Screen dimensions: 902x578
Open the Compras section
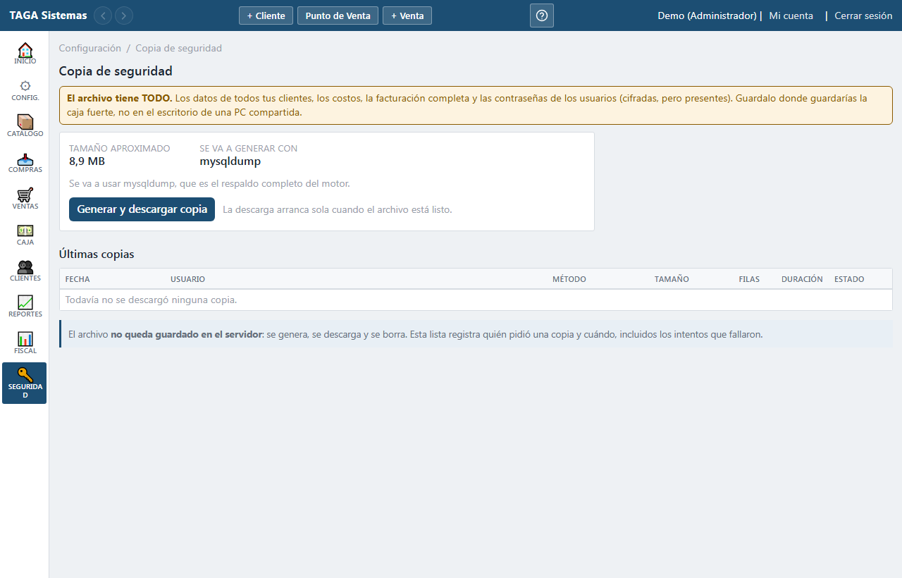25,163
